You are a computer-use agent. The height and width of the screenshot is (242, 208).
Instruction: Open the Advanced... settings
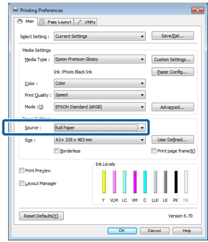(x=173, y=107)
